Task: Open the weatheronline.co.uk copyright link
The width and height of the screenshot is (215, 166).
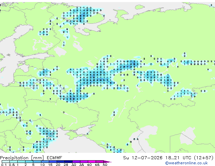Action: [187, 163]
